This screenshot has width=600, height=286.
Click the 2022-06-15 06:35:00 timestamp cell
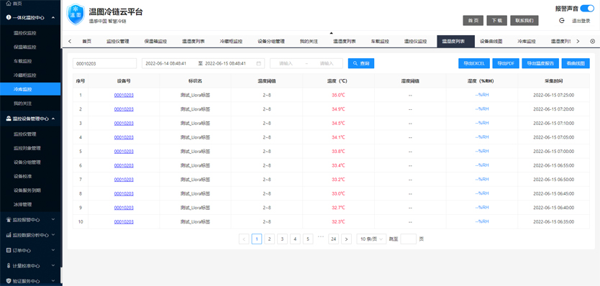click(x=554, y=222)
